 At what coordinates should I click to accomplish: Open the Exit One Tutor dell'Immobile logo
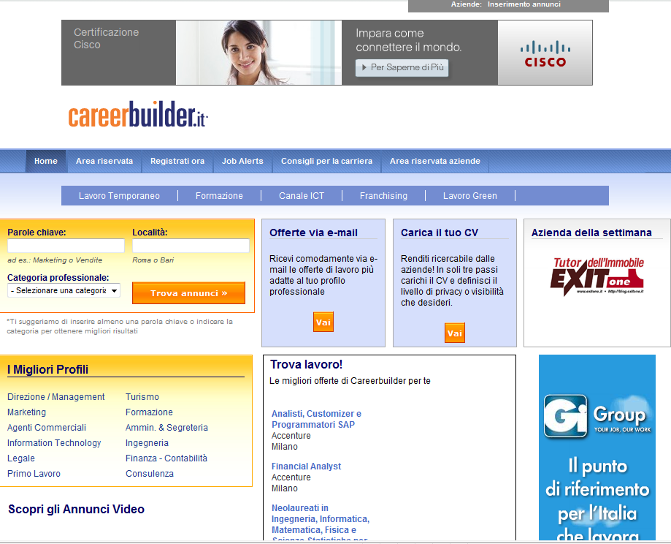[x=597, y=276]
